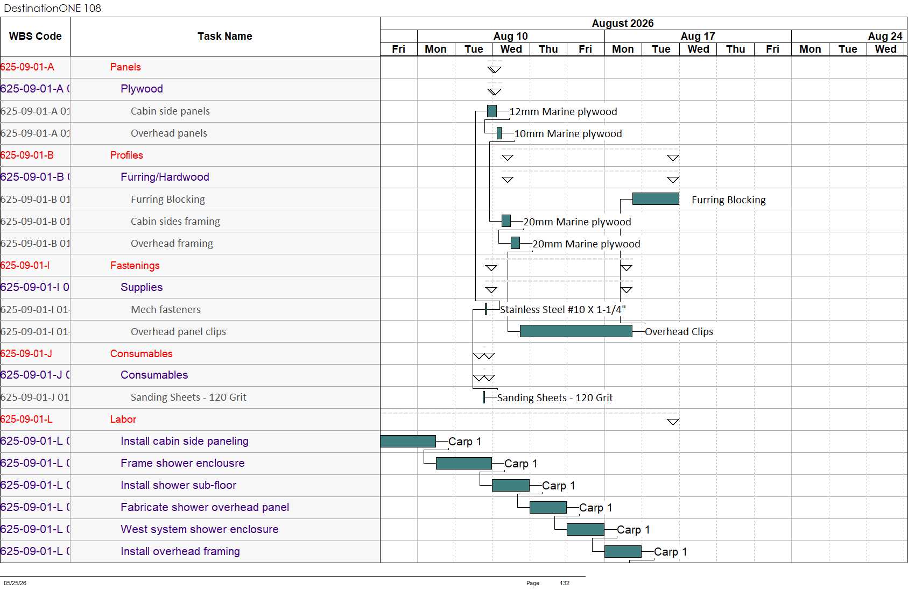Click the Cabin side panels Gantt bar
Image resolution: width=908 pixels, height=590 pixels.
coord(492,111)
